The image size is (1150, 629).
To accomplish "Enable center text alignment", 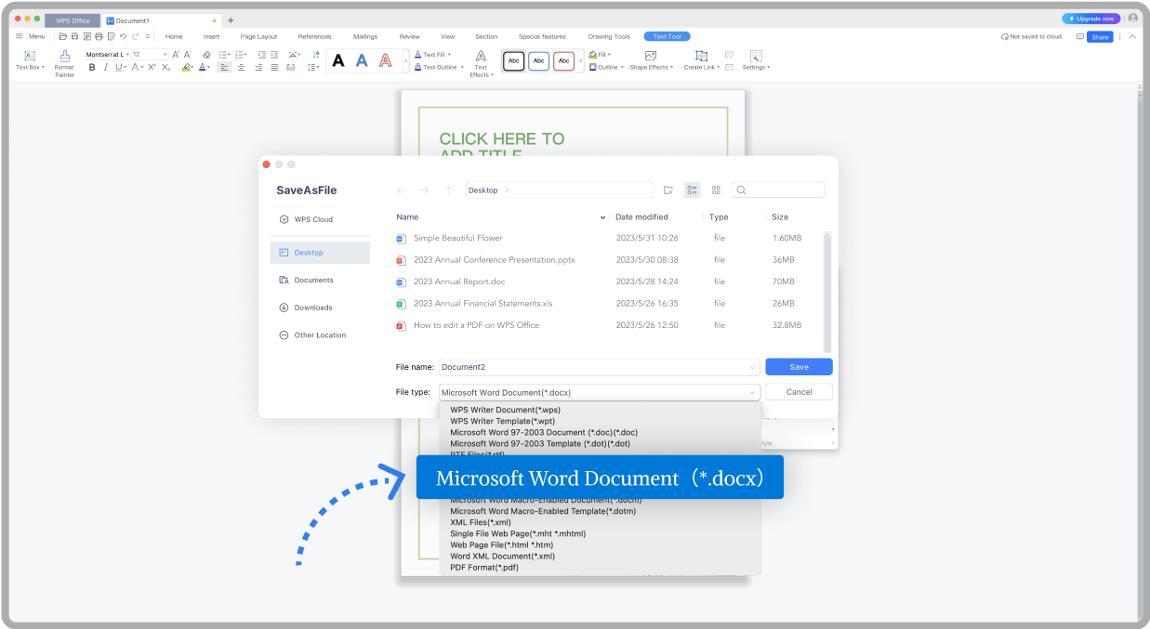I will (241, 67).
